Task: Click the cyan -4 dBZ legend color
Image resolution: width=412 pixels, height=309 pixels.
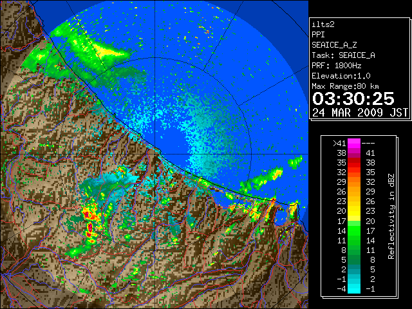Action: click(353, 288)
